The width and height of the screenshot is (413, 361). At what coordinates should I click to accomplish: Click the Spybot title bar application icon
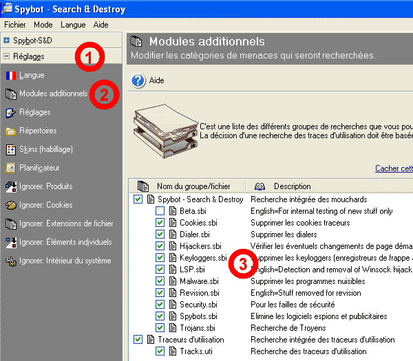(x=7, y=8)
